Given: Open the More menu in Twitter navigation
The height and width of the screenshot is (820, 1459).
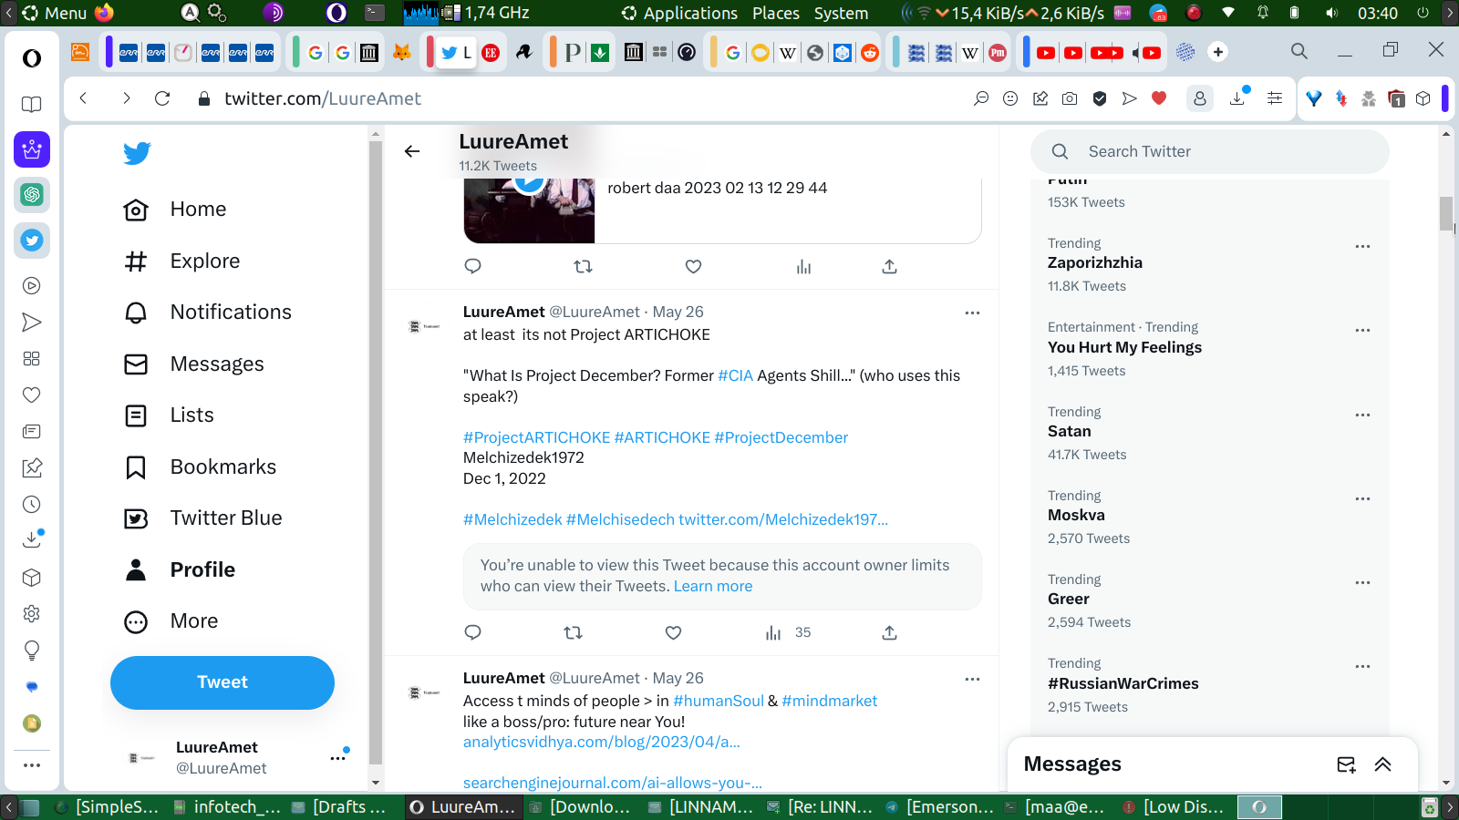Looking at the screenshot, I should click(x=171, y=621).
